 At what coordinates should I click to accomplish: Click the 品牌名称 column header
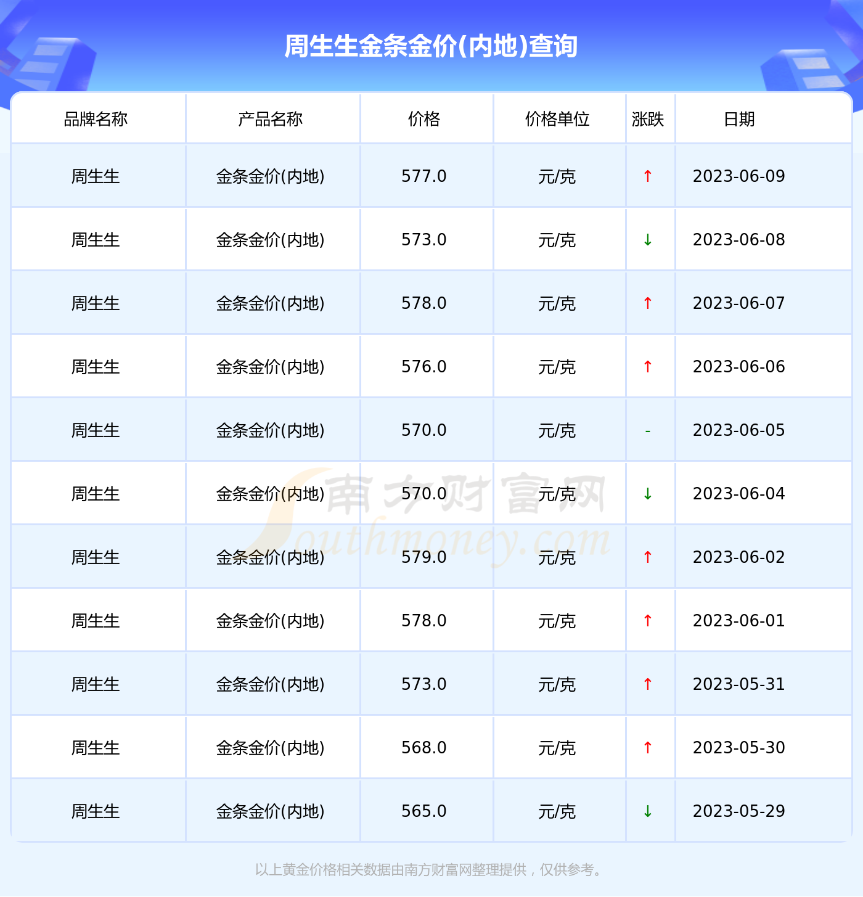coord(96,119)
